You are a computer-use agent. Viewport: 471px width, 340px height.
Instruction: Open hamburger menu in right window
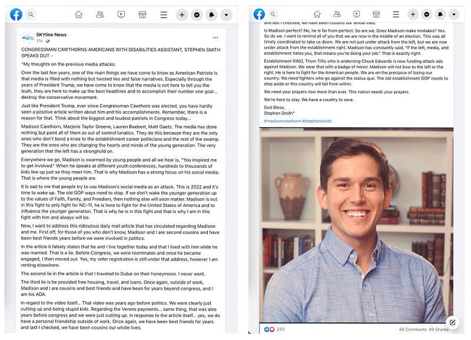tap(396, 14)
